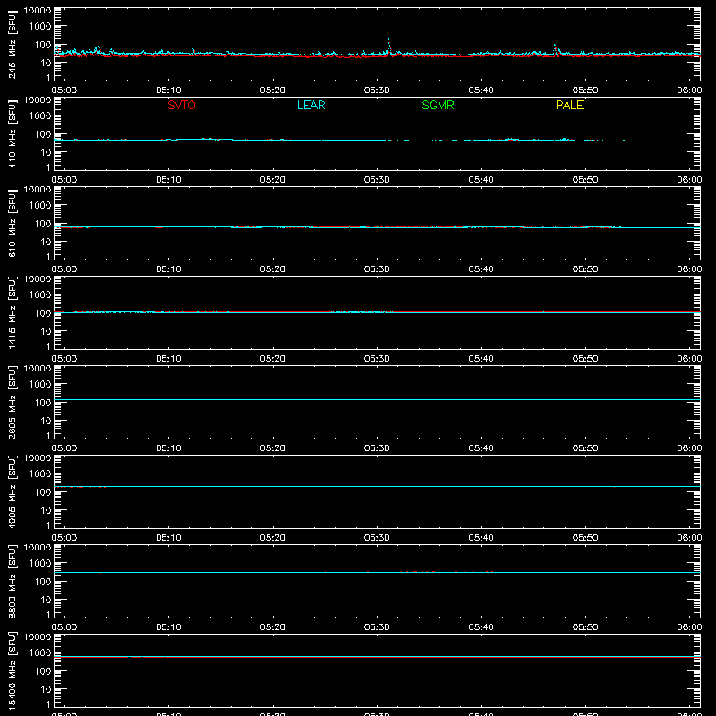
Task: Click the 05:30 tick label below 1415 MHz plot
Action: [x=377, y=359]
